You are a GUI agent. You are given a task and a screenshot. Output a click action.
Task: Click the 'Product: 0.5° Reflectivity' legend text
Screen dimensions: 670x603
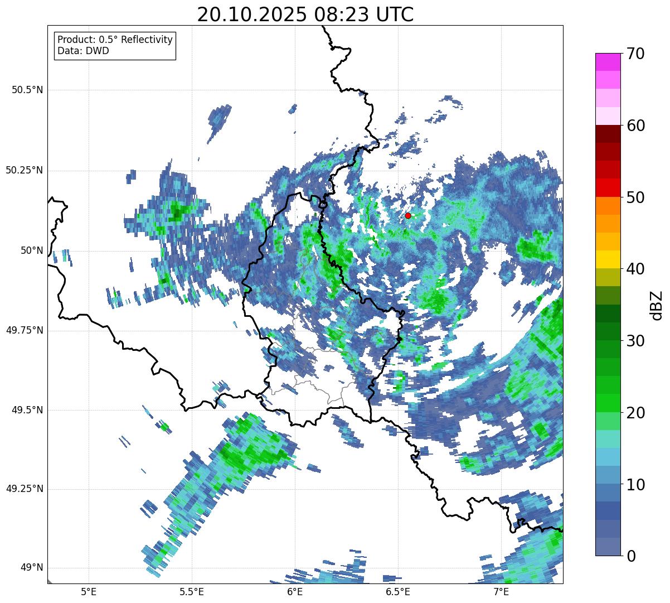coord(115,40)
